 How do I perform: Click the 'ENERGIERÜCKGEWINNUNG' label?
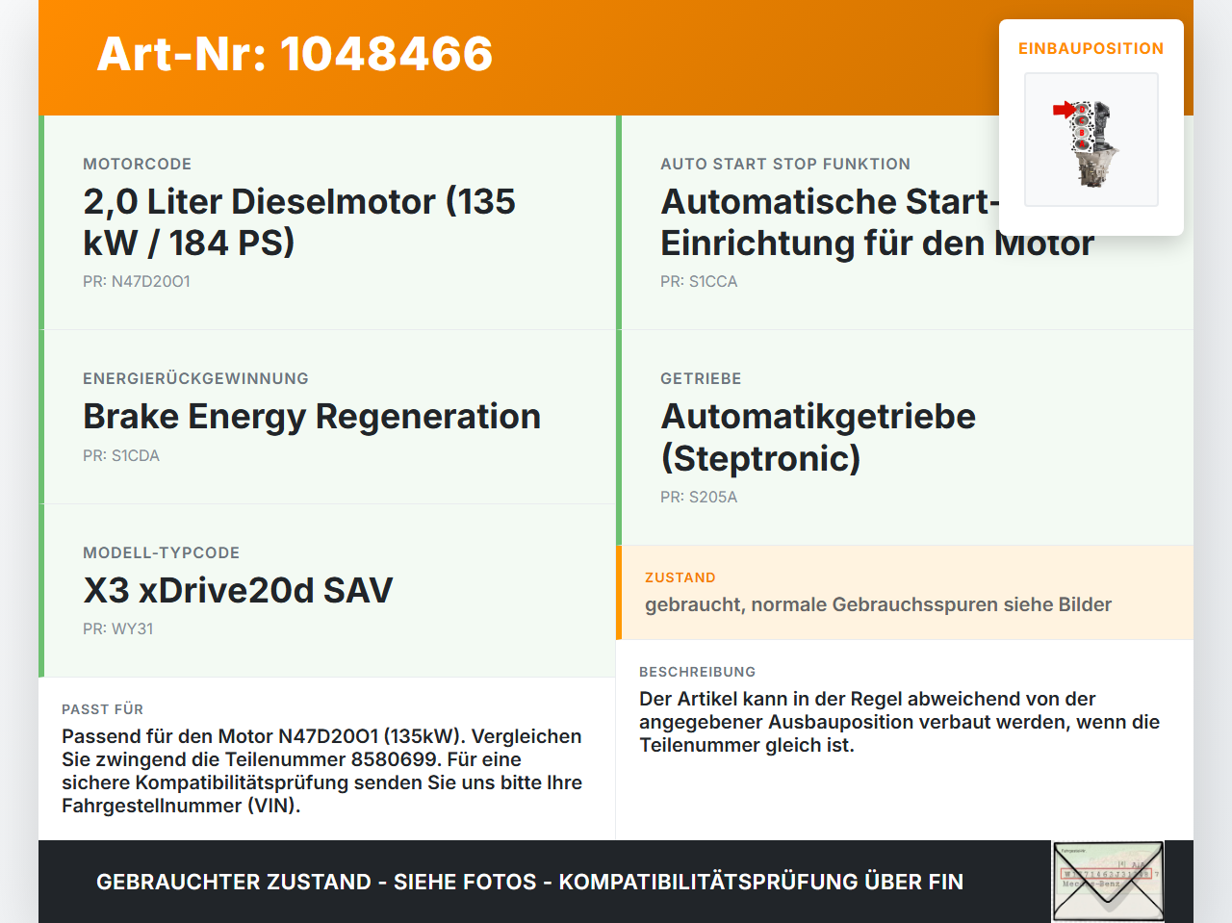click(196, 378)
